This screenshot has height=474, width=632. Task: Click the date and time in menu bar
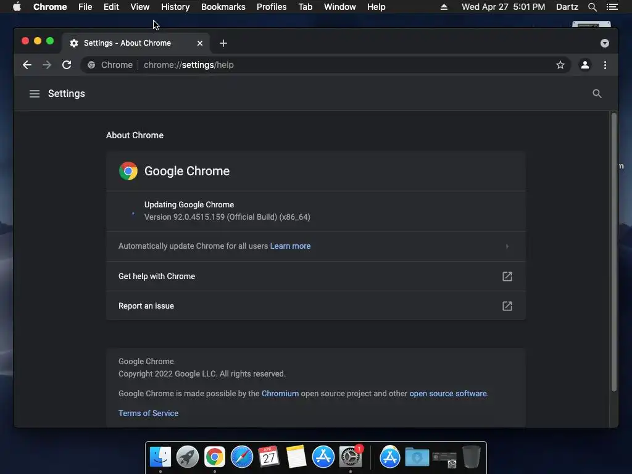pos(504,7)
